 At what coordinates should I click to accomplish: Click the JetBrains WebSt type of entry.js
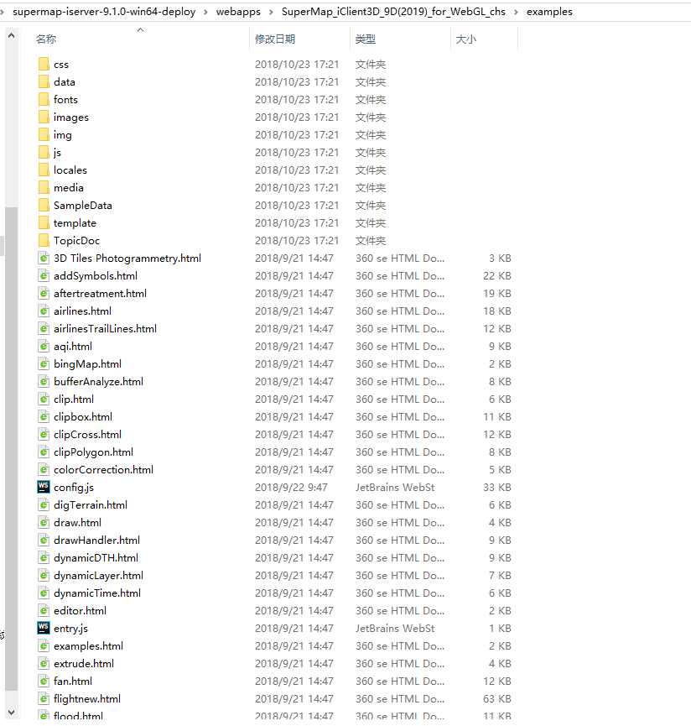[x=395, y=628]
